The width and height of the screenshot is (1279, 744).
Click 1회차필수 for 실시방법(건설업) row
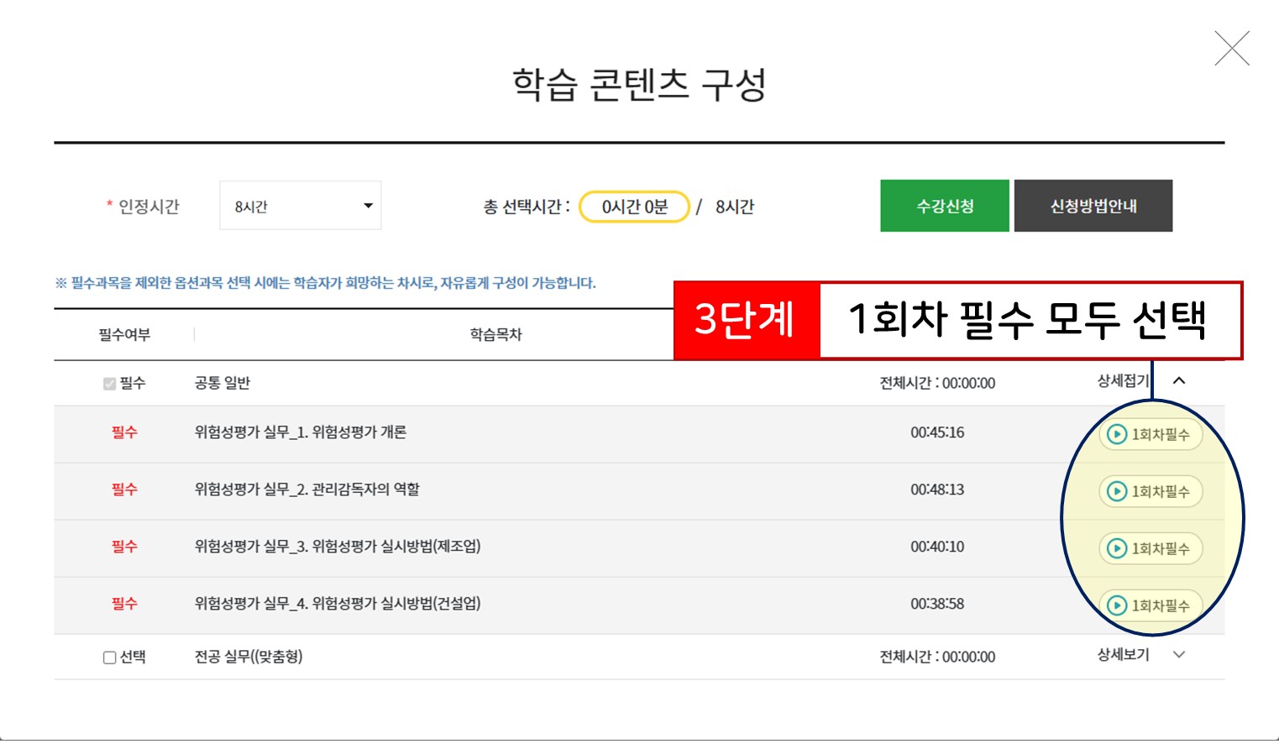(x=1151, y=605)
